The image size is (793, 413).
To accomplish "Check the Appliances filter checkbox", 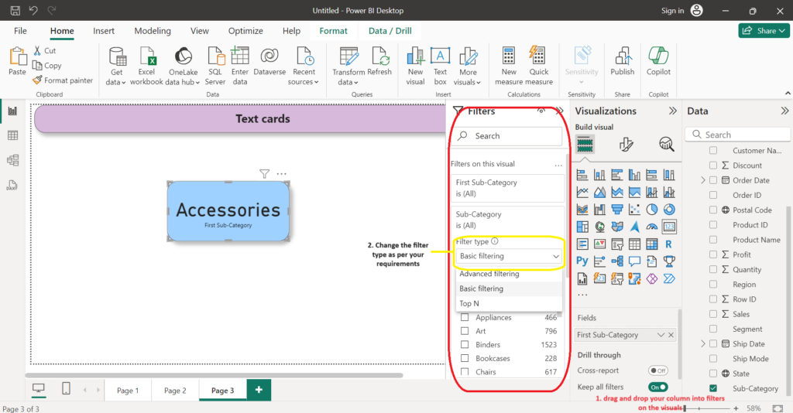I will pos(465,318).
